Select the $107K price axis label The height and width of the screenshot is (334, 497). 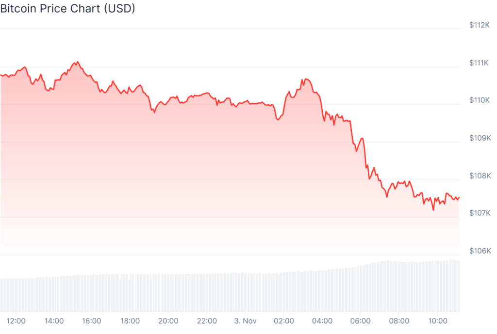pyautogui.click(x=480, y=213)
